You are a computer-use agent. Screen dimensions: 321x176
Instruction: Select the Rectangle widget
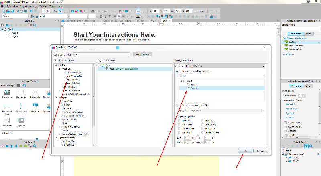coord(21,94)
